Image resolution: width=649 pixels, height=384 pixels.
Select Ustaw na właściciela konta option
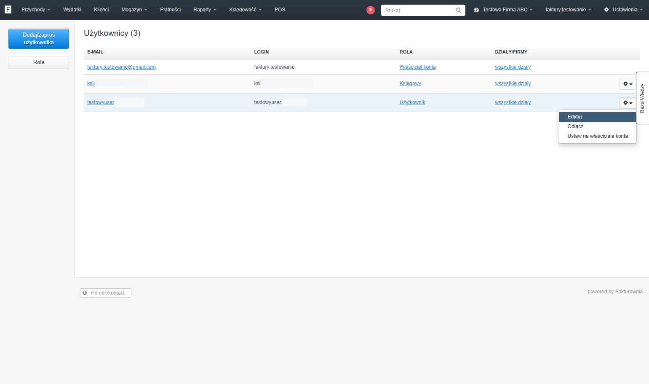[x=597, y=136]
